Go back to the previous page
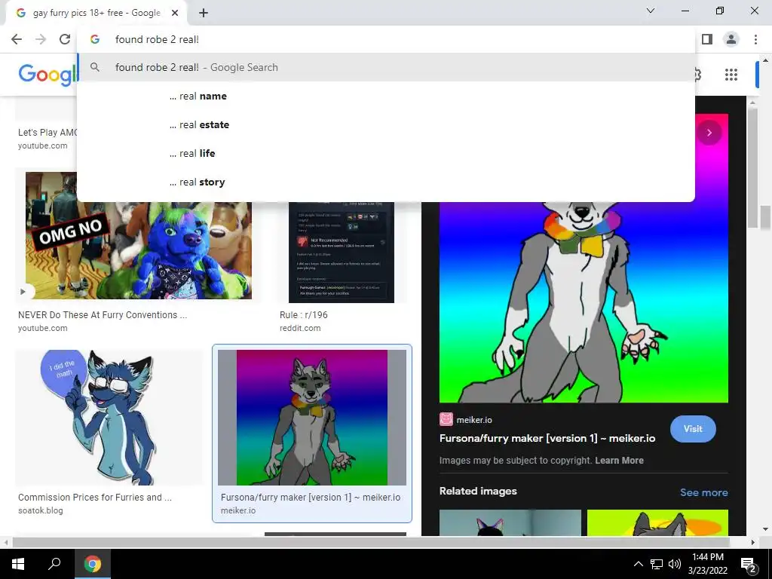Screen dimensions: 772x579 17,39
